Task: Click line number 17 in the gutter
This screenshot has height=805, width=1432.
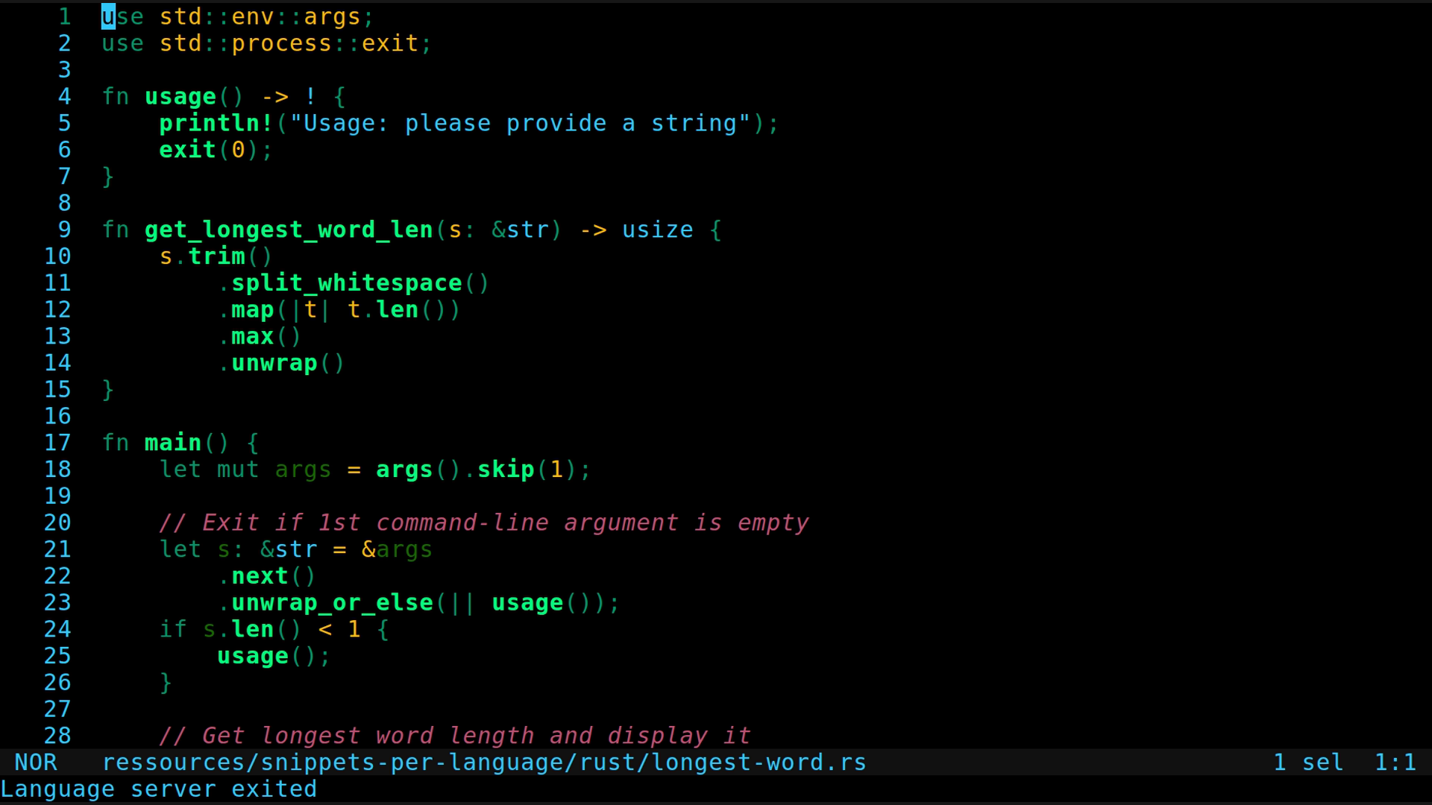Action: click(x=57, y=443)
